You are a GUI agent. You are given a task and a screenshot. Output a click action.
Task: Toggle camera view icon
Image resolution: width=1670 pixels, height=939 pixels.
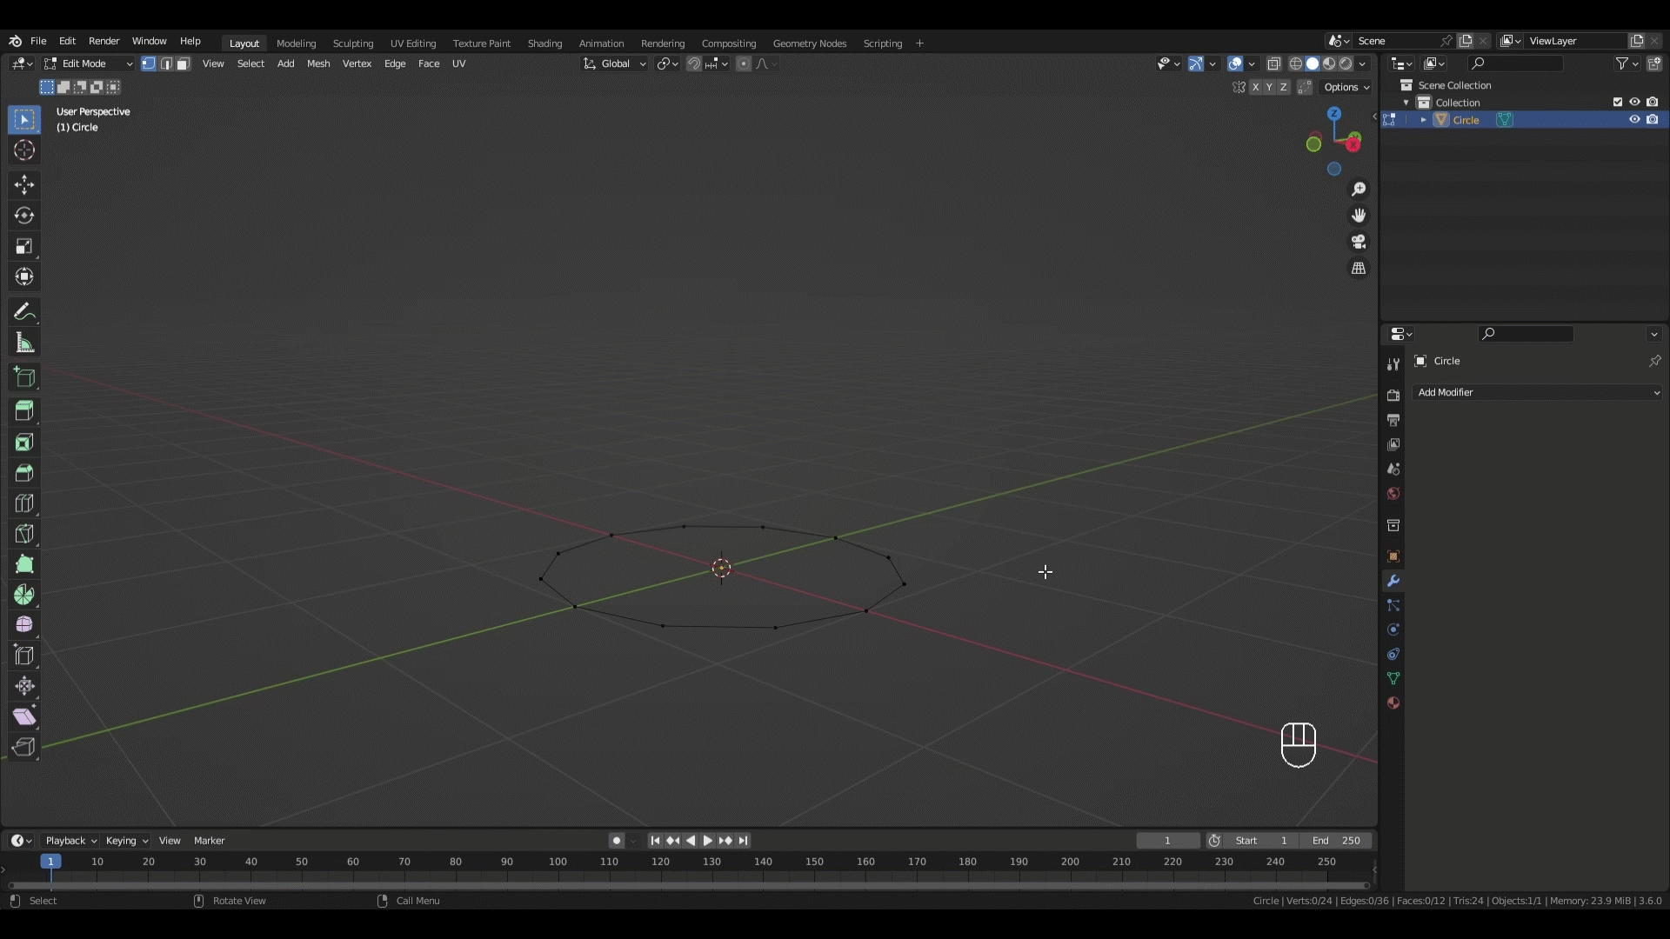pos(1359,242)
